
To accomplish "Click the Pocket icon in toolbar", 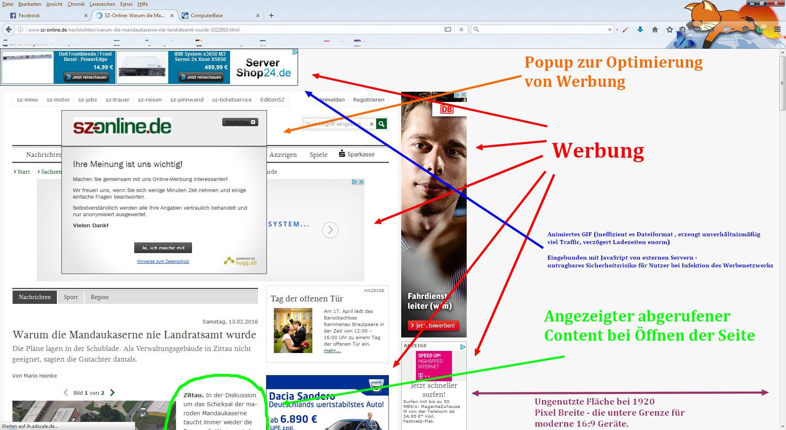I will point(697,29).
